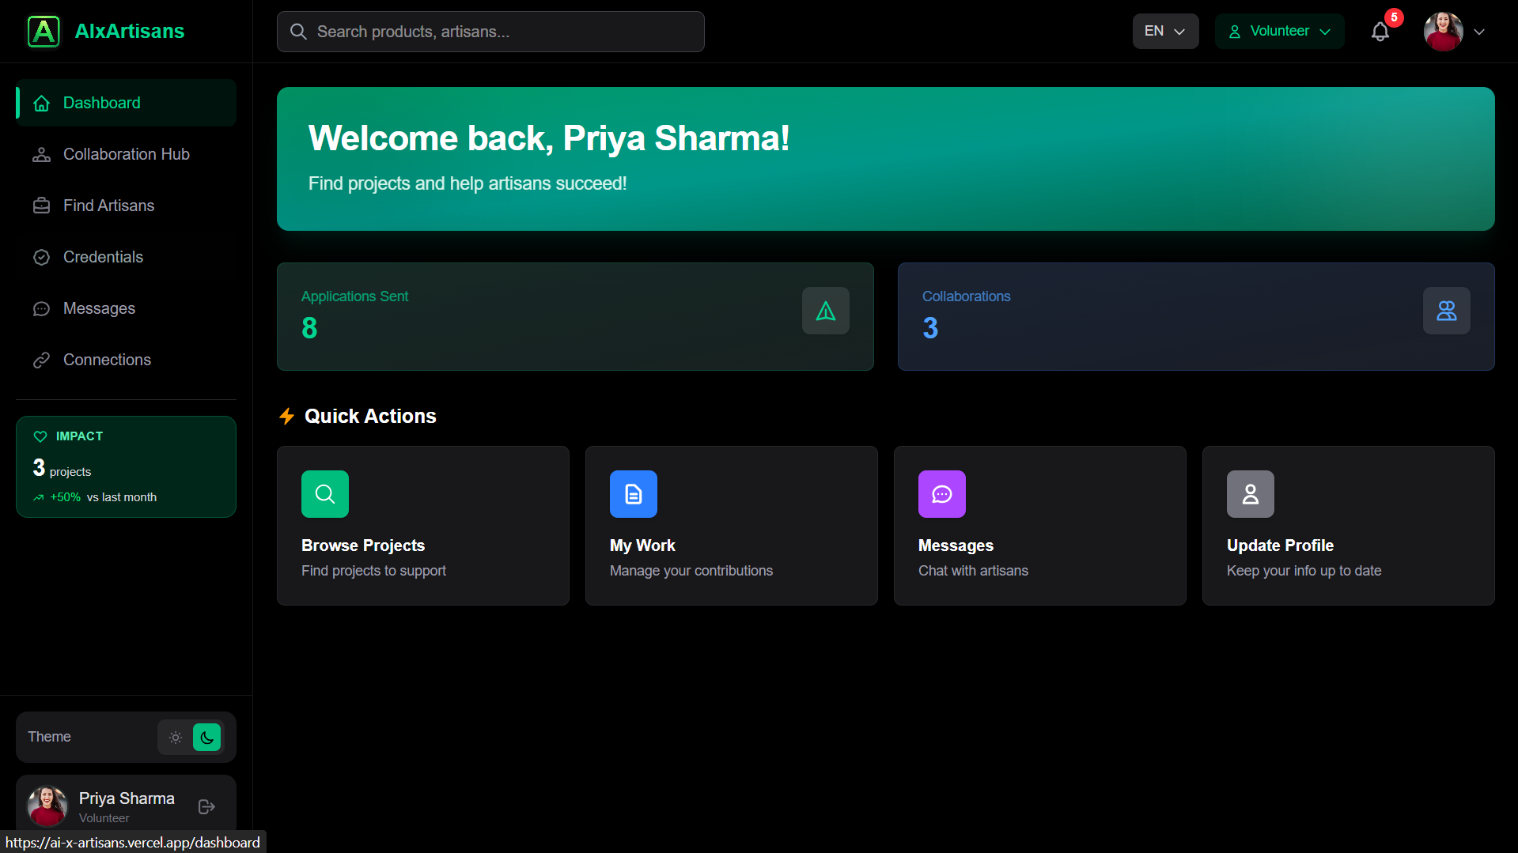Click the Collaborations users icon

coord(1447,311)
